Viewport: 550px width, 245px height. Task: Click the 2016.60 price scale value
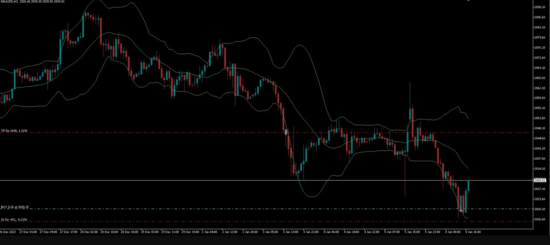click(x=540, y=219)
